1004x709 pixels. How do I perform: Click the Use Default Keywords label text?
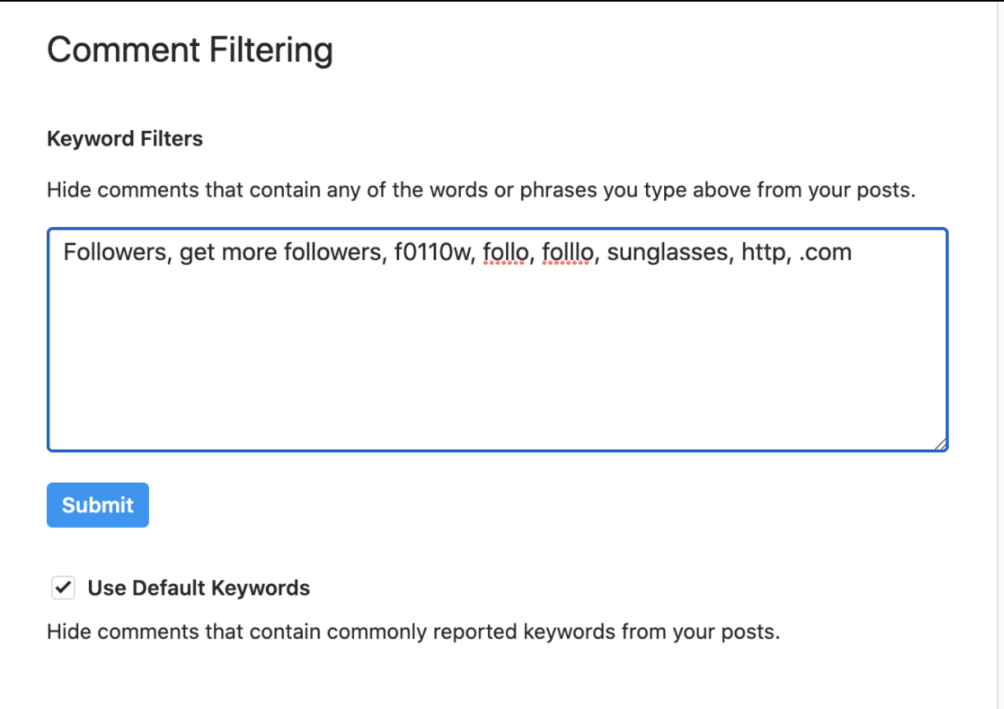click(198, 588)
